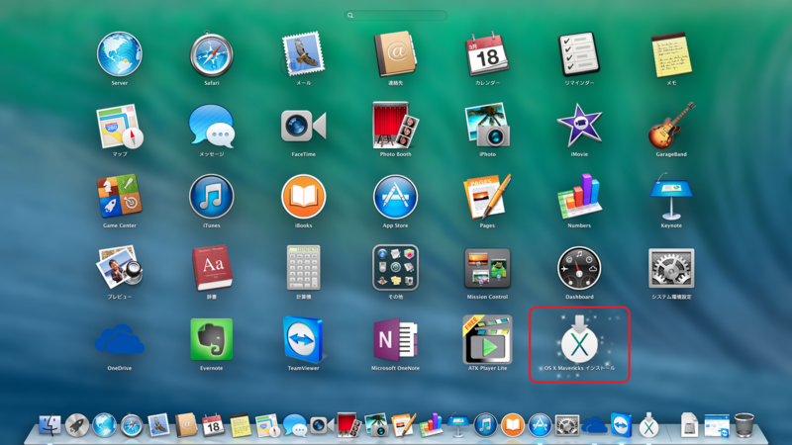Launch the Mission Control app
The image size is (792, 445).
[487, 268]
